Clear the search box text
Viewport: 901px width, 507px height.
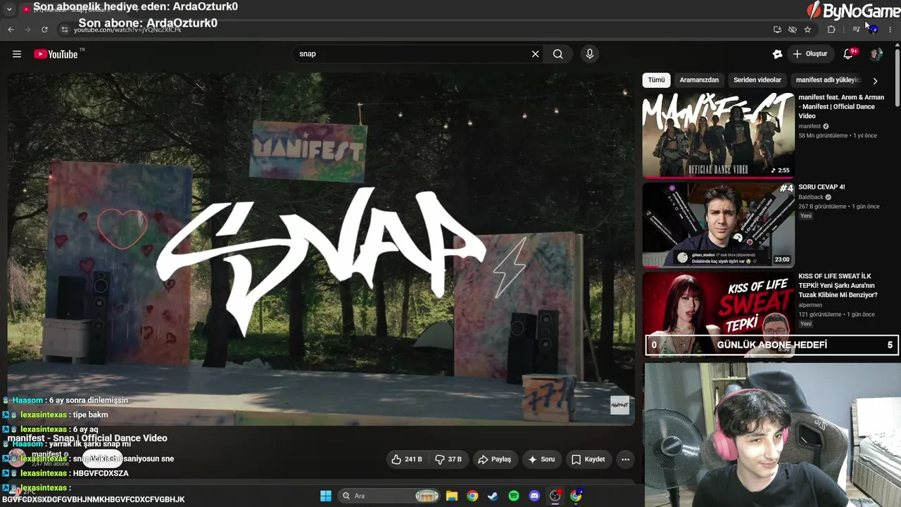click(535, 54)
